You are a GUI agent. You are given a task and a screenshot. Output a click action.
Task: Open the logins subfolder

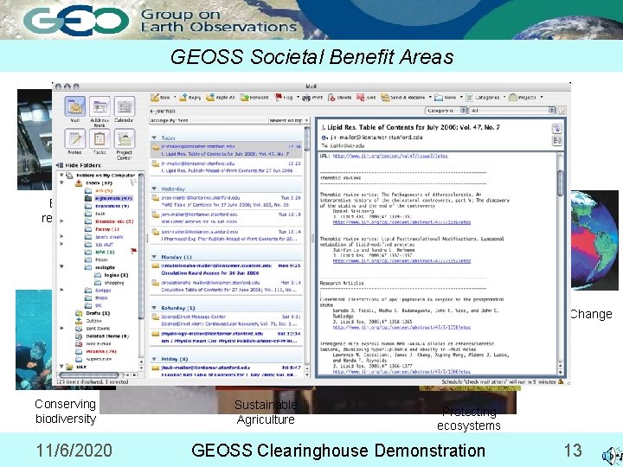coord(112,275)
